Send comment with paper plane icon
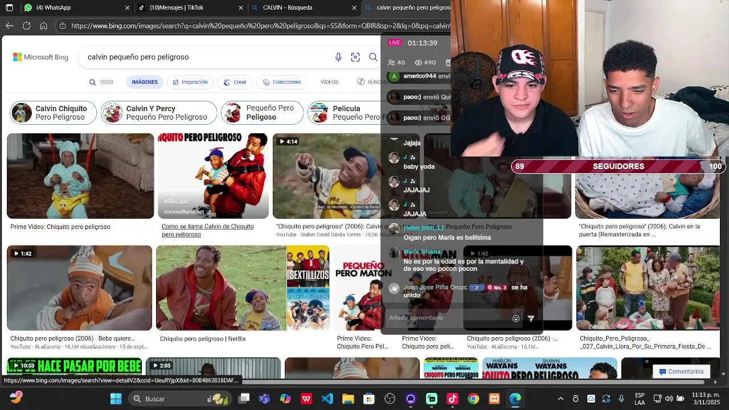Screen dimensions: 729x410 [x=531, y=318]
